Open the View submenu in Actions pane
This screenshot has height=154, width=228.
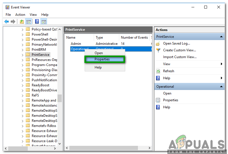coord(221,64)
